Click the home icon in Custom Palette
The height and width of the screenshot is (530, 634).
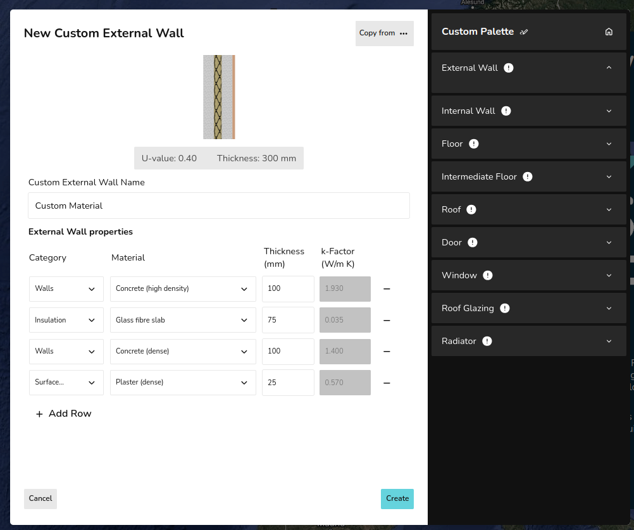(609, 32)
